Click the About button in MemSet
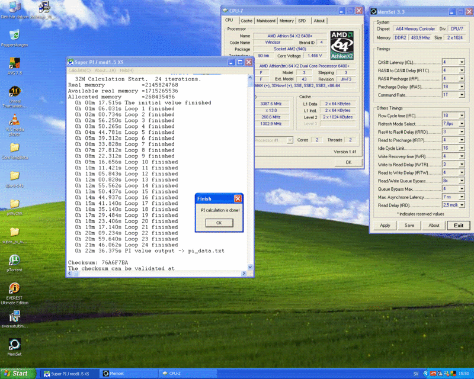This screenshot has height=379, width=474. [434, 226]
